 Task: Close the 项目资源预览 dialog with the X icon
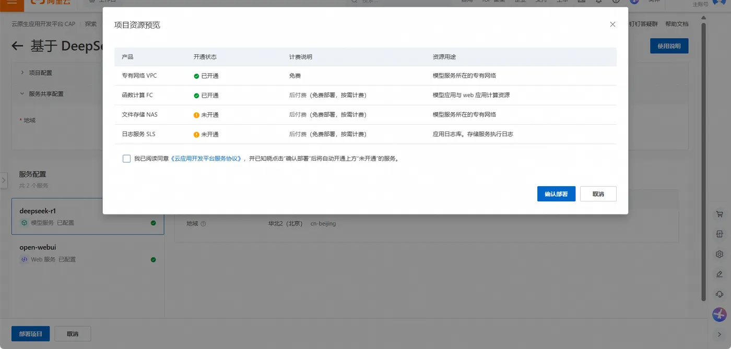coord(612,25)
